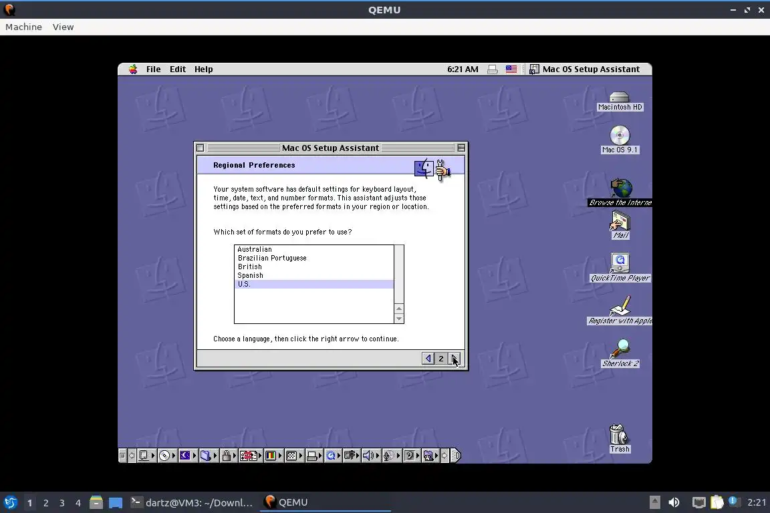
Task: Click the Control Strip close box at left end
Action: click(x=123, y=456)
